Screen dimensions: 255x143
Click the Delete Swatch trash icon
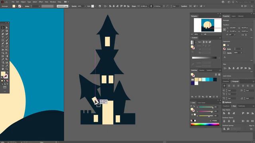click(x=217, y=97)
